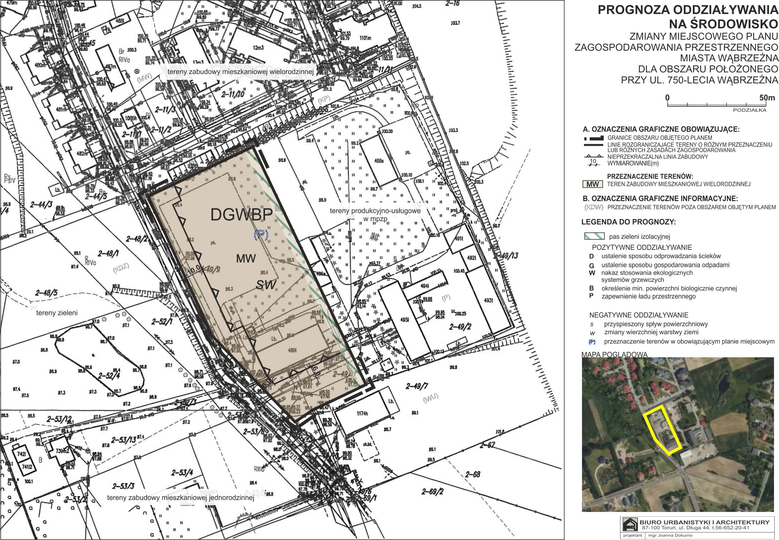
Task: Click 'PROGNOZA ODDZIAŁYWANIA' title text
Action: [688, 10]
